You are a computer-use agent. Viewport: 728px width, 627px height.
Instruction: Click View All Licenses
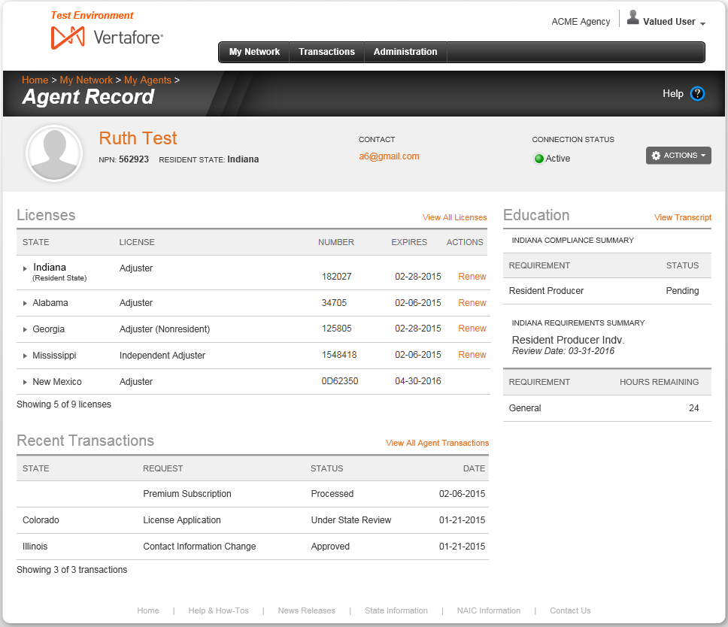coord(454,217)
